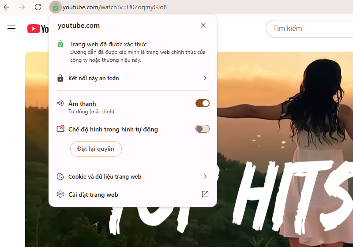Open the Cài đặt trang web entry
The height and width of the screenshot is (247, 353).
tap(93, 195)
